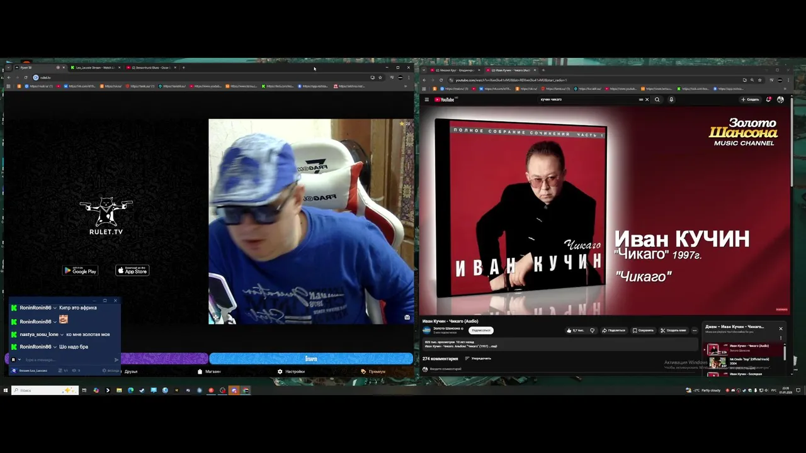The image size is (806, 453).
Task: Bookmark YouTube page with star icon
Action: pos(759,80)
